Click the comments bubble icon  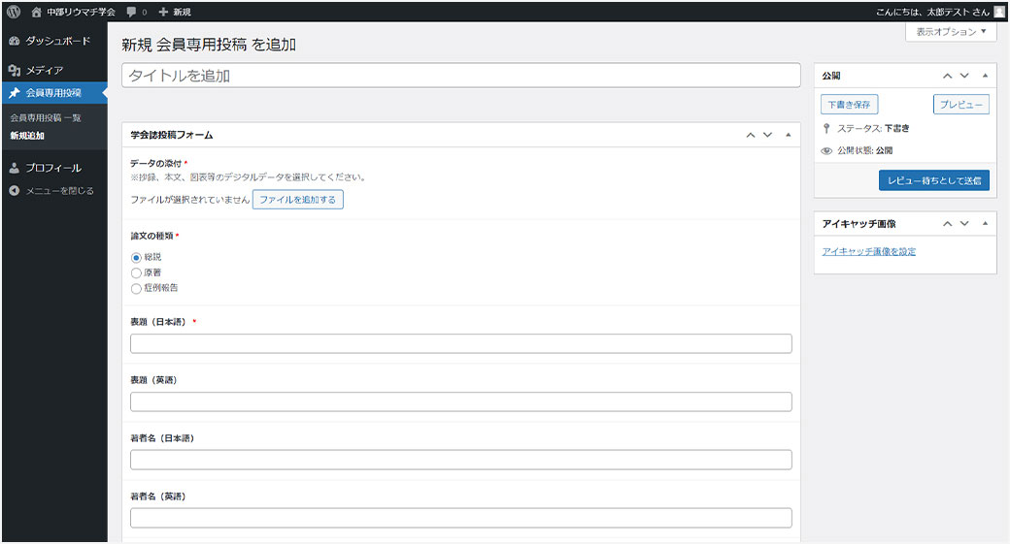pyautogui.click(x=130, y=12)
